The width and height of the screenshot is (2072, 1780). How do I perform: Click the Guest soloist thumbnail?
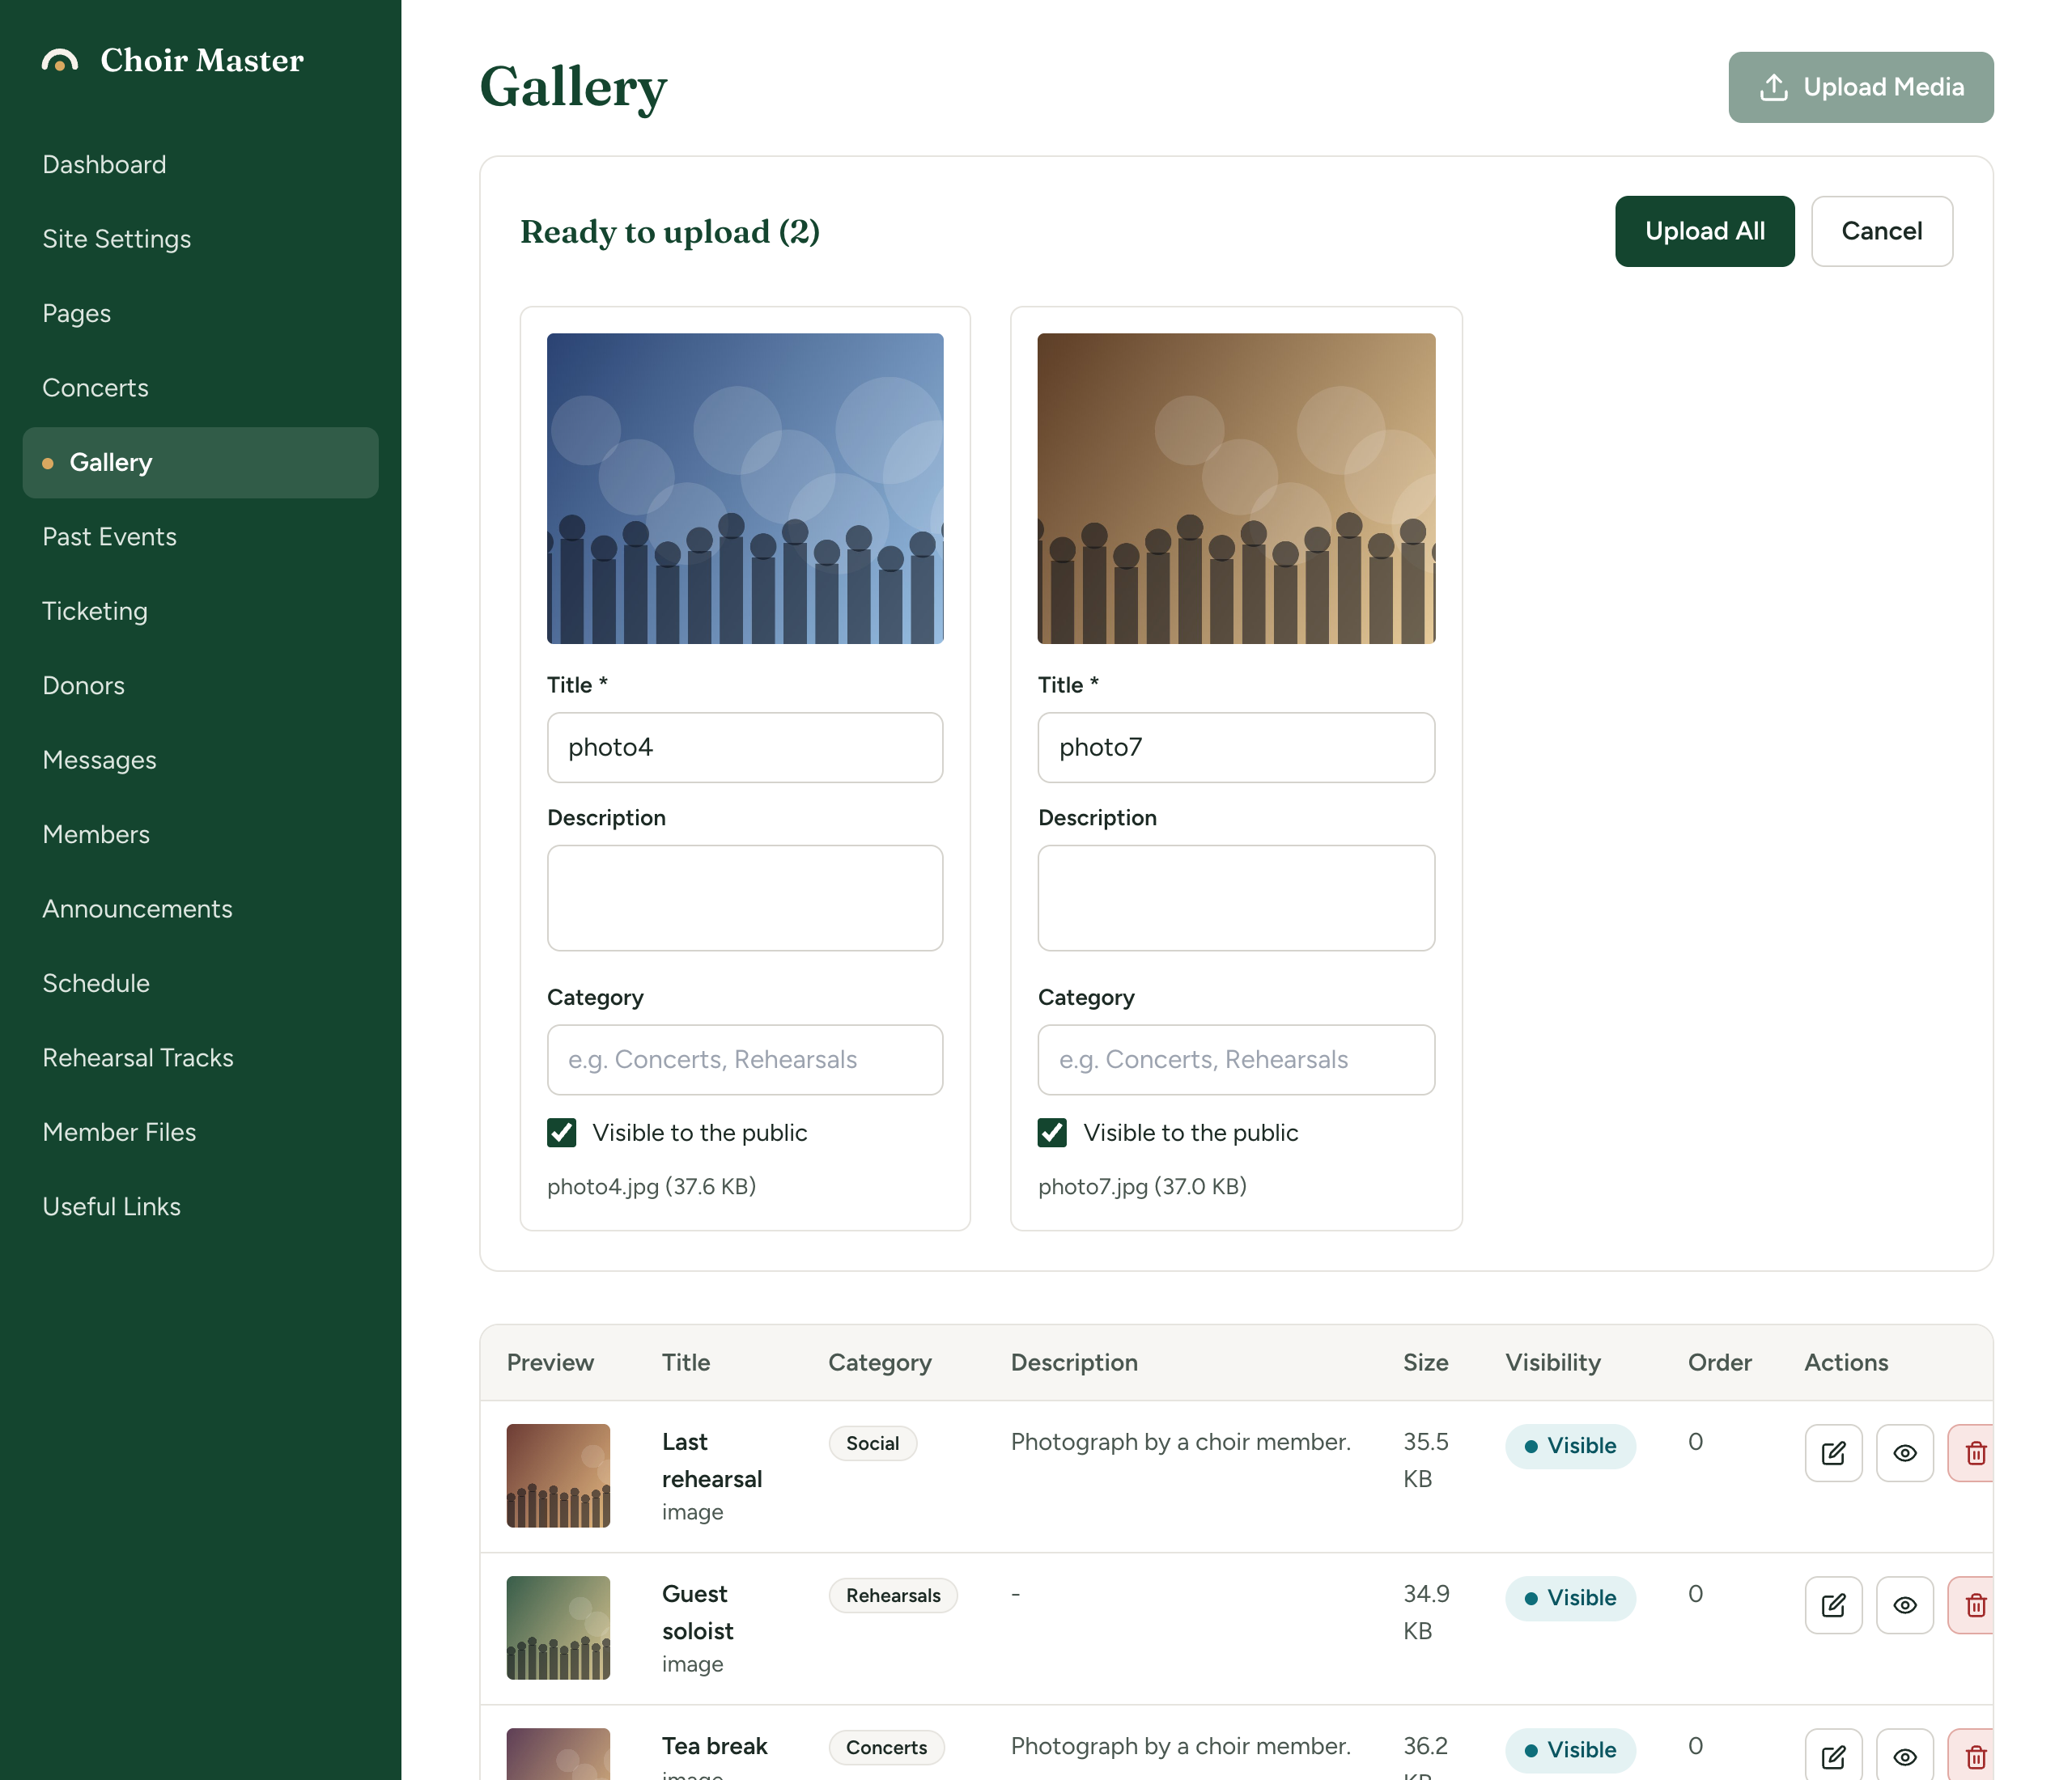[x=558, y=1627]
